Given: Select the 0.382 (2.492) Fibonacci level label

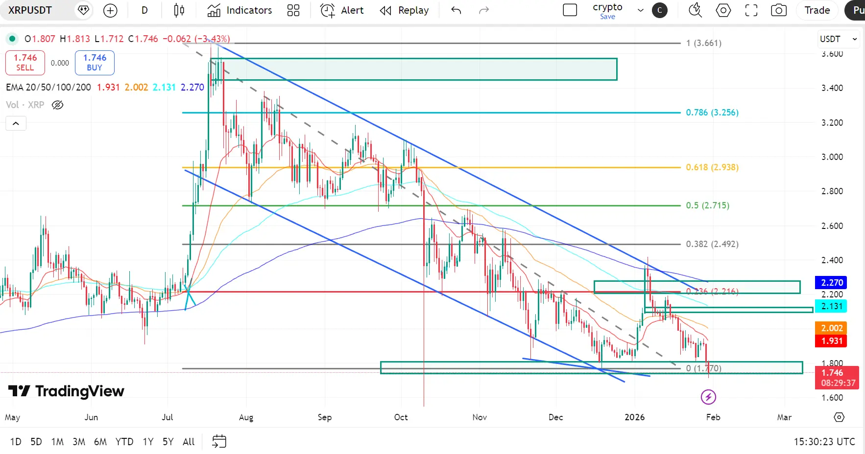Looking at the screenshot, I should click(712, 244).
